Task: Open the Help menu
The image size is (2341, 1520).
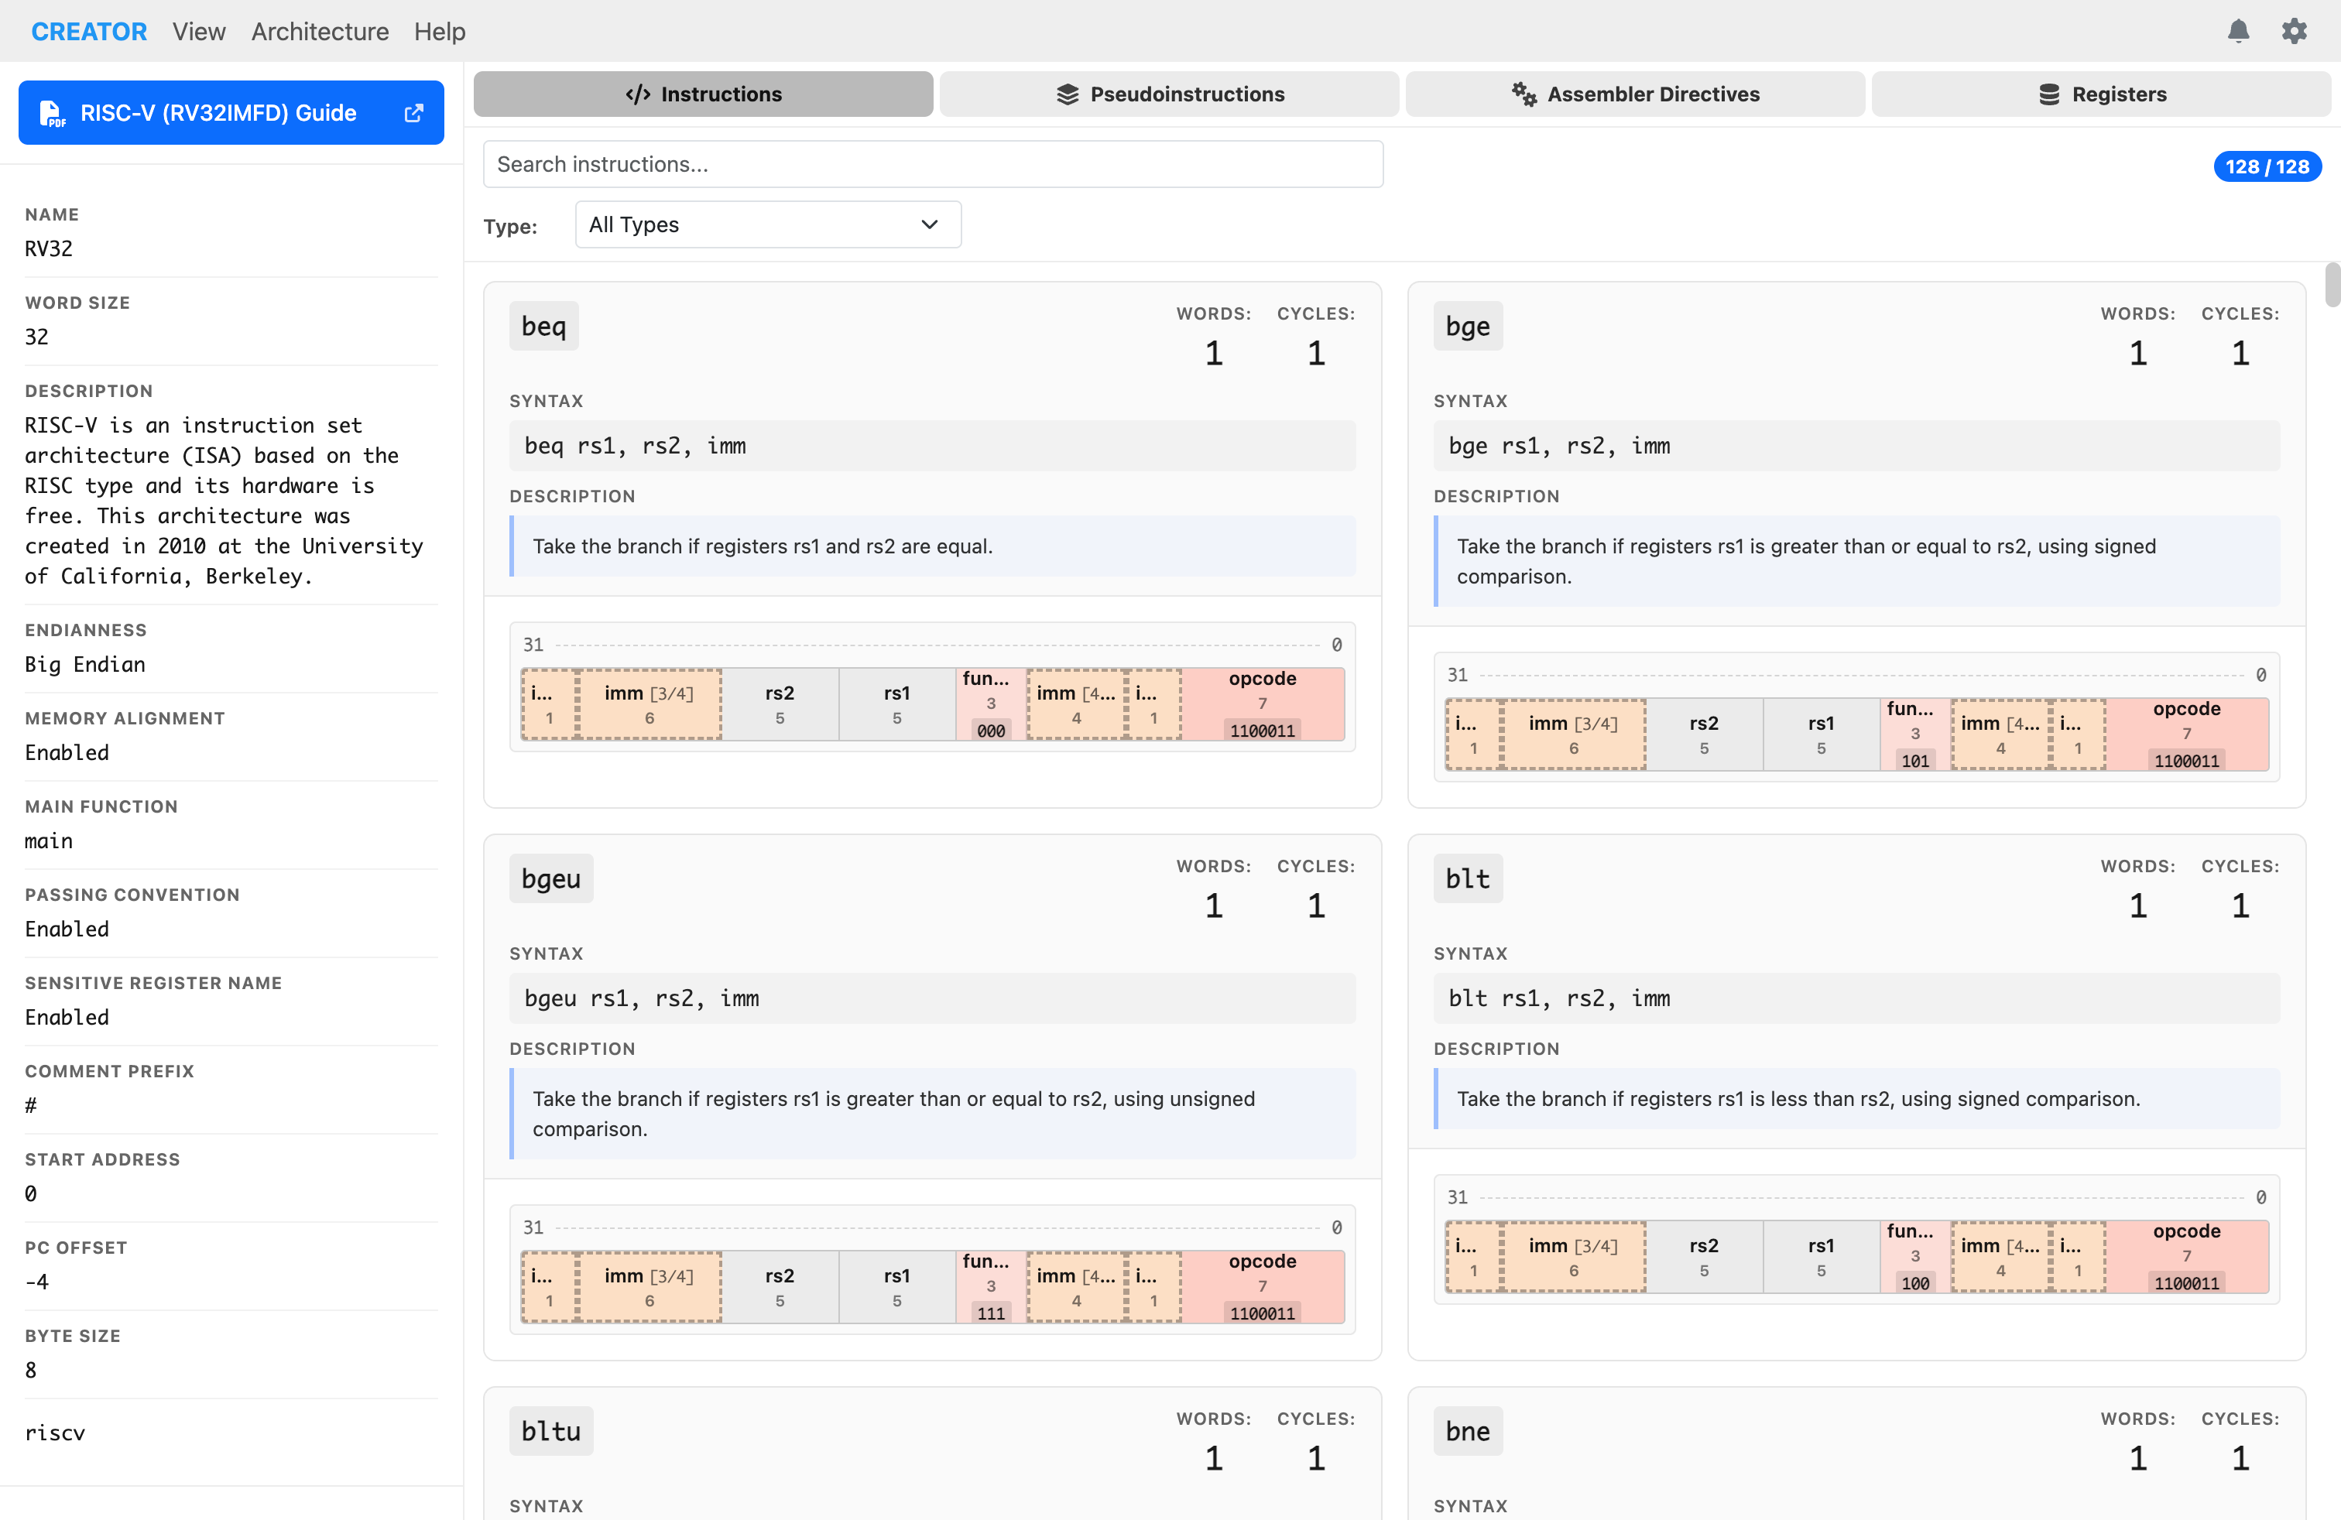Action: [x=439, y=32]
